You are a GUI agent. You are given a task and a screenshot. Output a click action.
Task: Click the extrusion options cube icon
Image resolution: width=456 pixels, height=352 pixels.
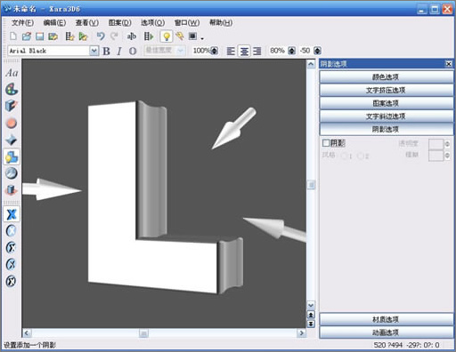(x=12, y=106)
